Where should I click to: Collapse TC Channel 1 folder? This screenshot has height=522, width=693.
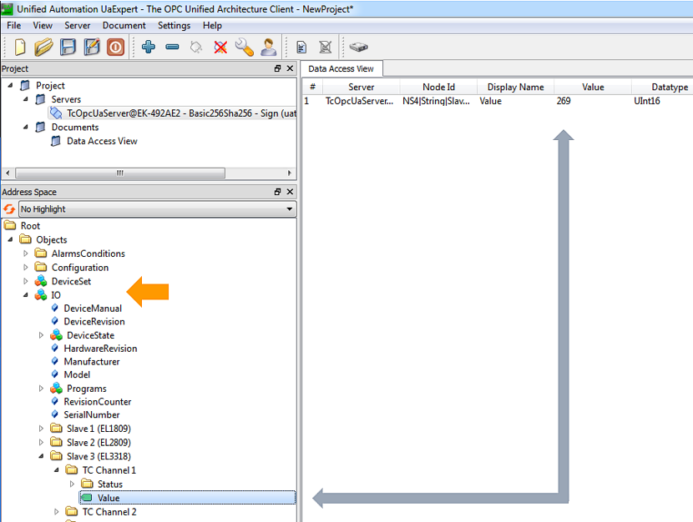[x=57, y=470]
